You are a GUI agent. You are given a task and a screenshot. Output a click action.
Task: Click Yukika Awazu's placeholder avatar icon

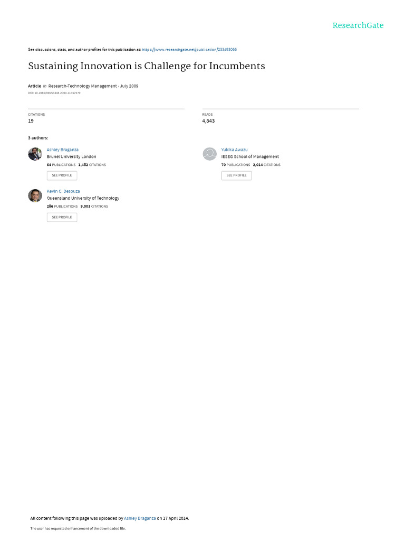point(210,154)
